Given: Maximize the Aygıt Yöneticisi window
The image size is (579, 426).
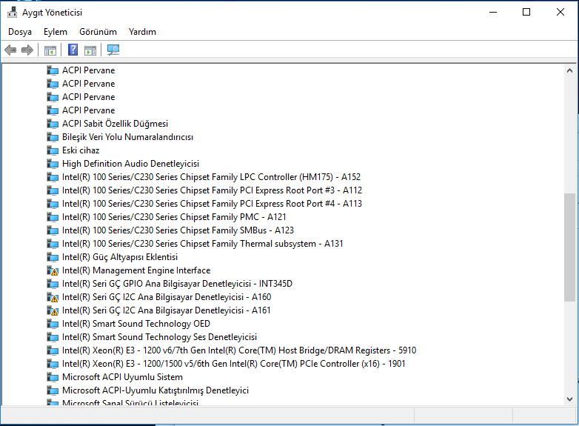Looking at the screenshot, I should coord(526,12).
